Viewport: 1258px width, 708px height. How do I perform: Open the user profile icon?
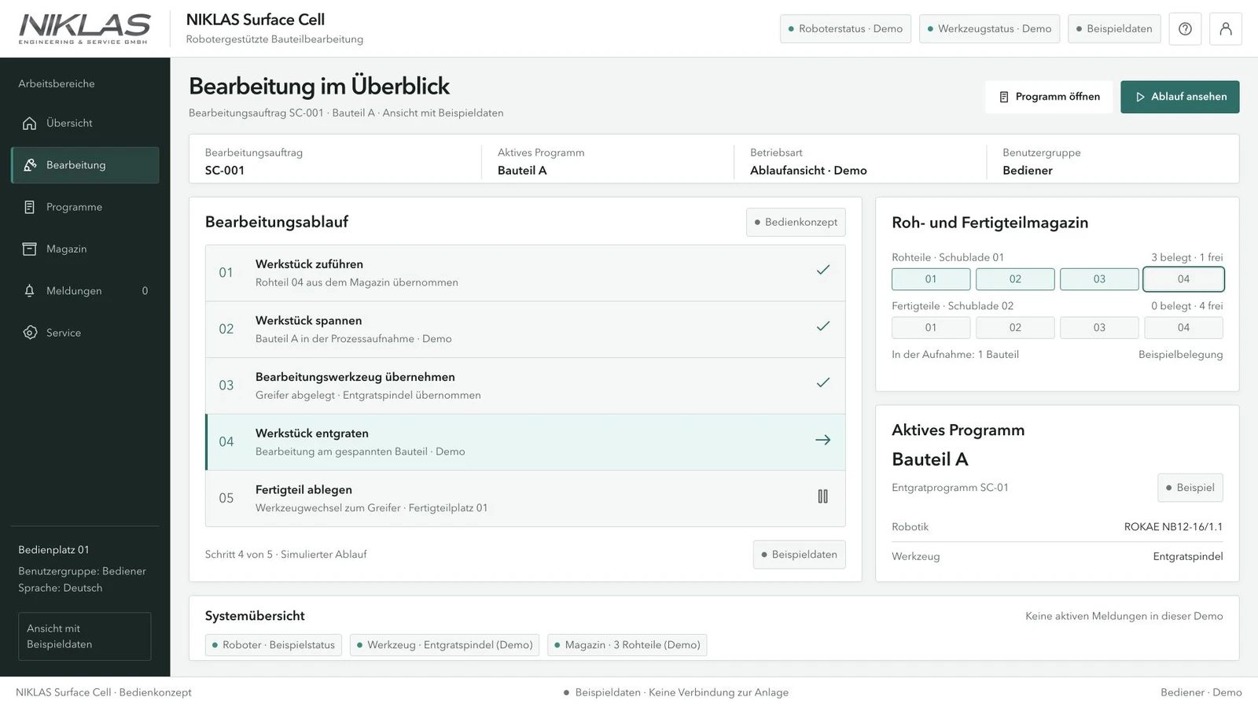point(1225,29)
